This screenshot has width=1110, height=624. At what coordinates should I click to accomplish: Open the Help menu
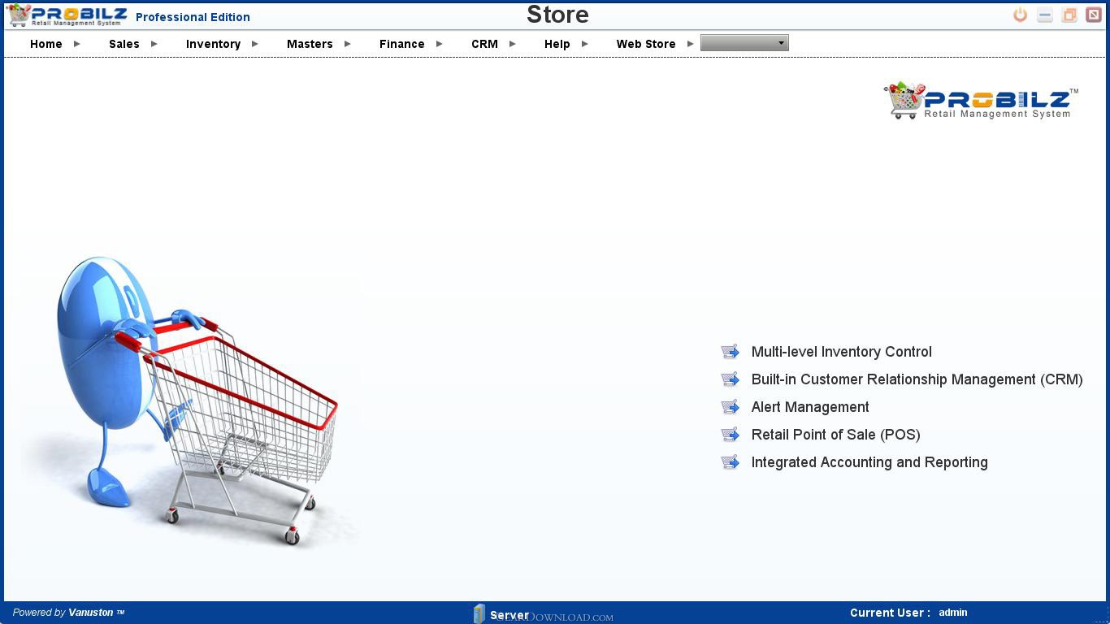(557, 44)
